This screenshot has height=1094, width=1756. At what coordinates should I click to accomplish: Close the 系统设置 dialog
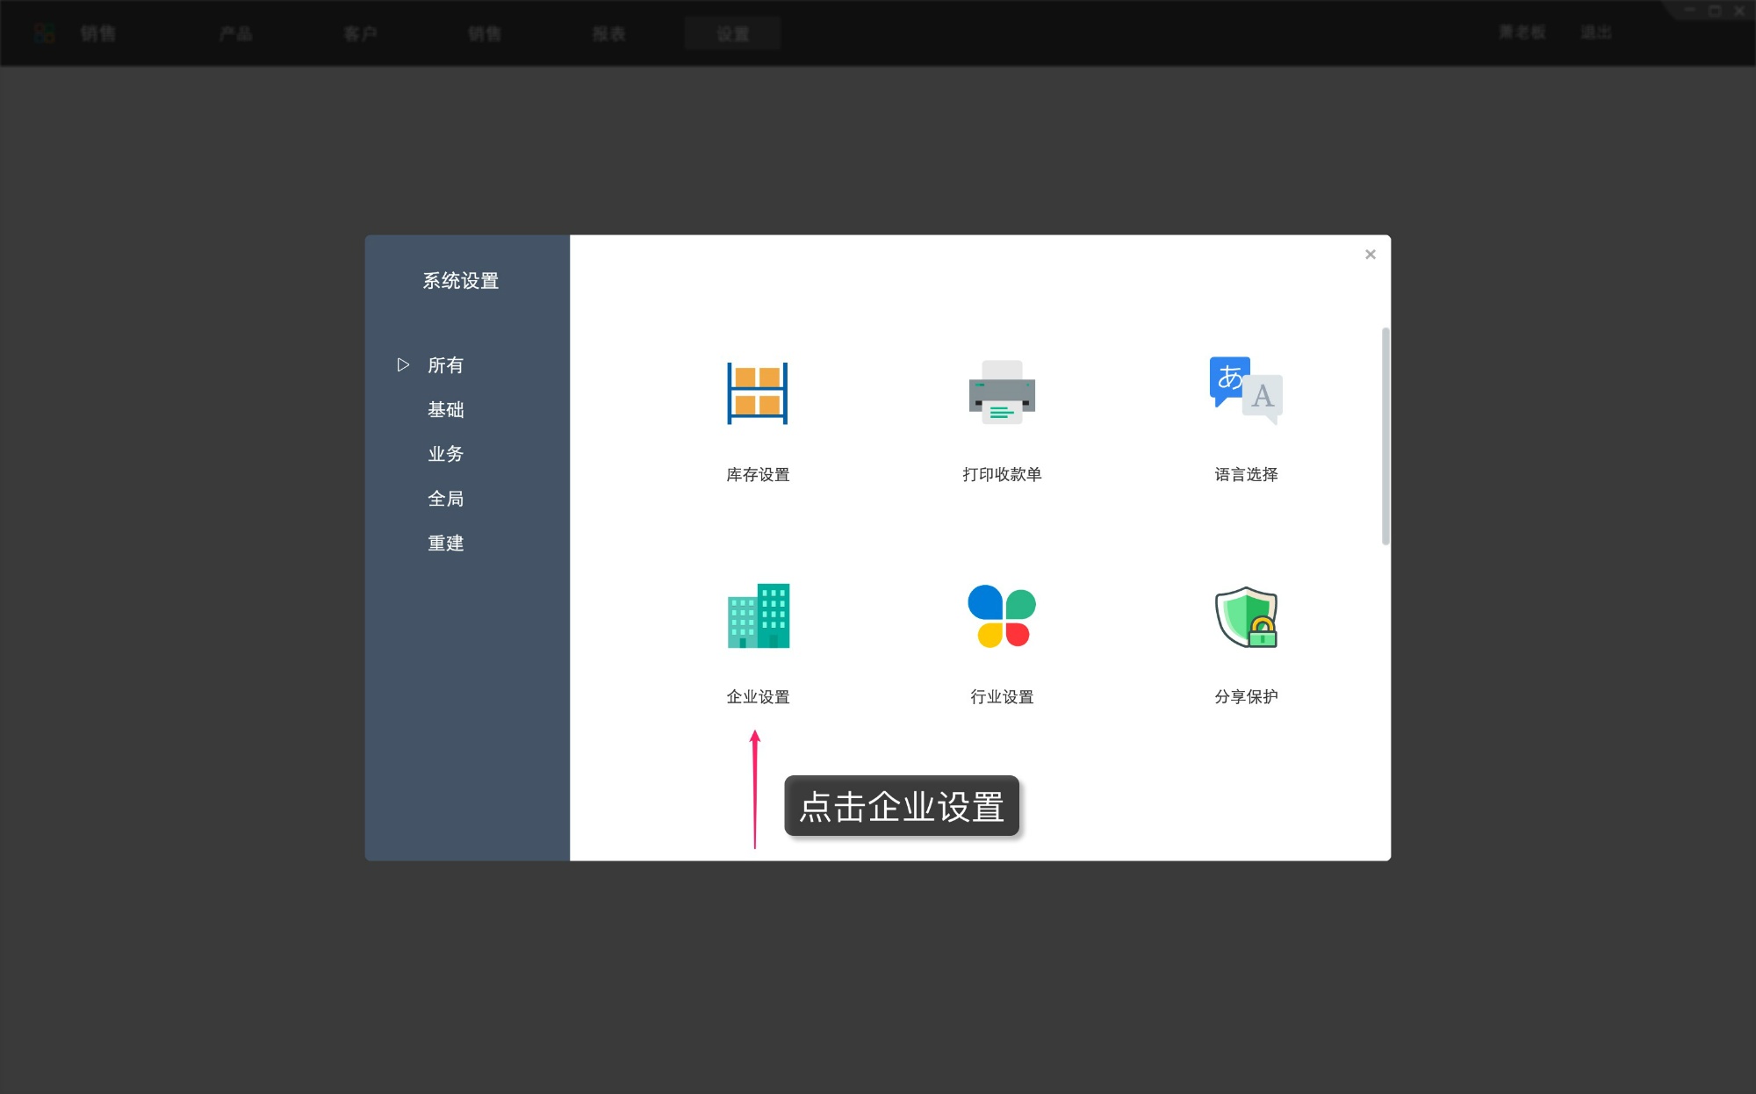(1370, 254)
